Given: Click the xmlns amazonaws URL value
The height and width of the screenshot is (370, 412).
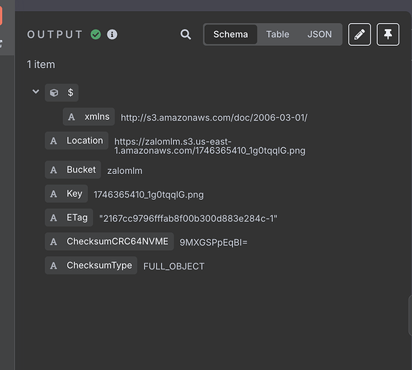Looking at the screenshot, I should click(x=214, y=118).
